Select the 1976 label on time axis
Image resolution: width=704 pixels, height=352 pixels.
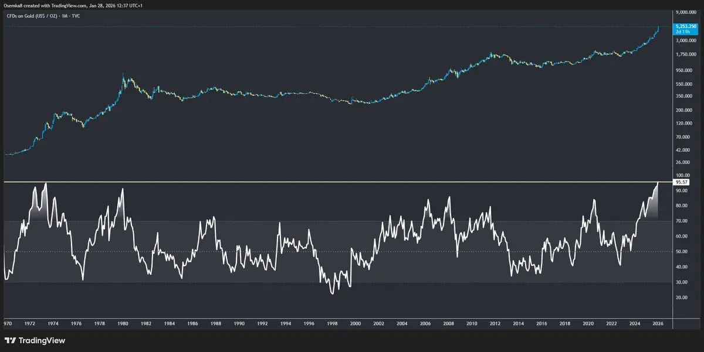pos(76,323)
